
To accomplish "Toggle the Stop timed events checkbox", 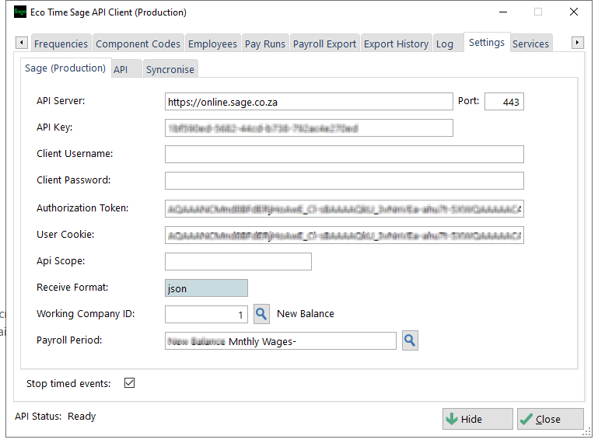I will point(129,382).
